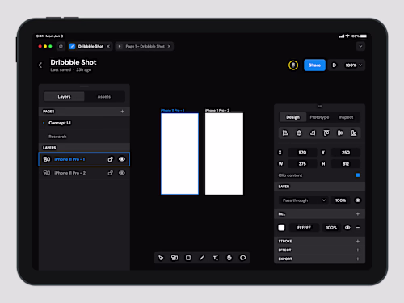Image resolution: width=404 pixels, height=303 pixels.
Task: Click the height H input field
Action: pyautogui.click(x=346, y=164)
